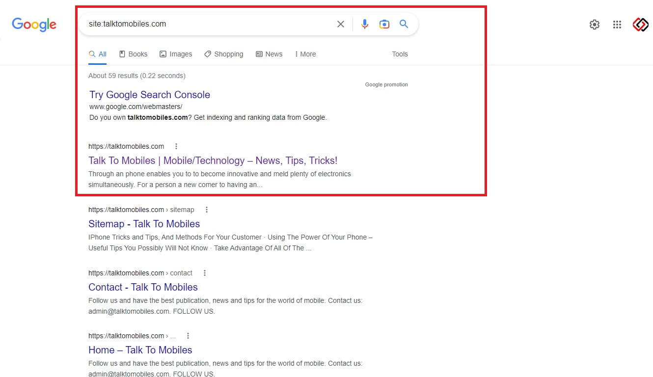Switch to the News tab
Screen dimensions: 653x377
269,54
